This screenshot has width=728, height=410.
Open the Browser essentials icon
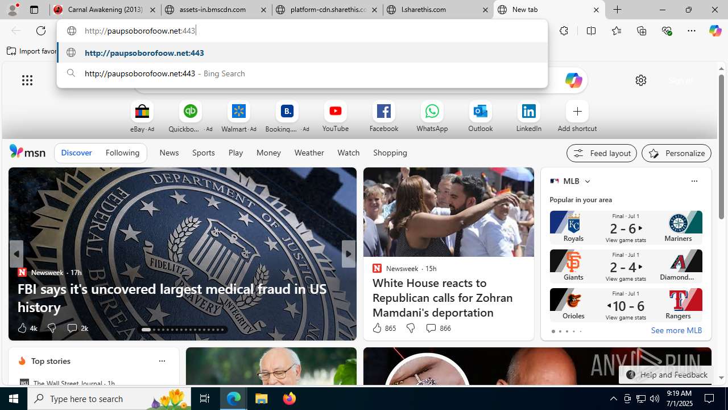click(x=667, y=31)
